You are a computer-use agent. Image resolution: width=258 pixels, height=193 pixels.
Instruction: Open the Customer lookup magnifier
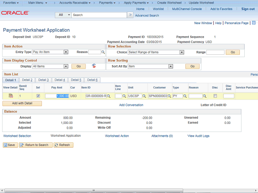pyautogui.click(x=169, y=96)
